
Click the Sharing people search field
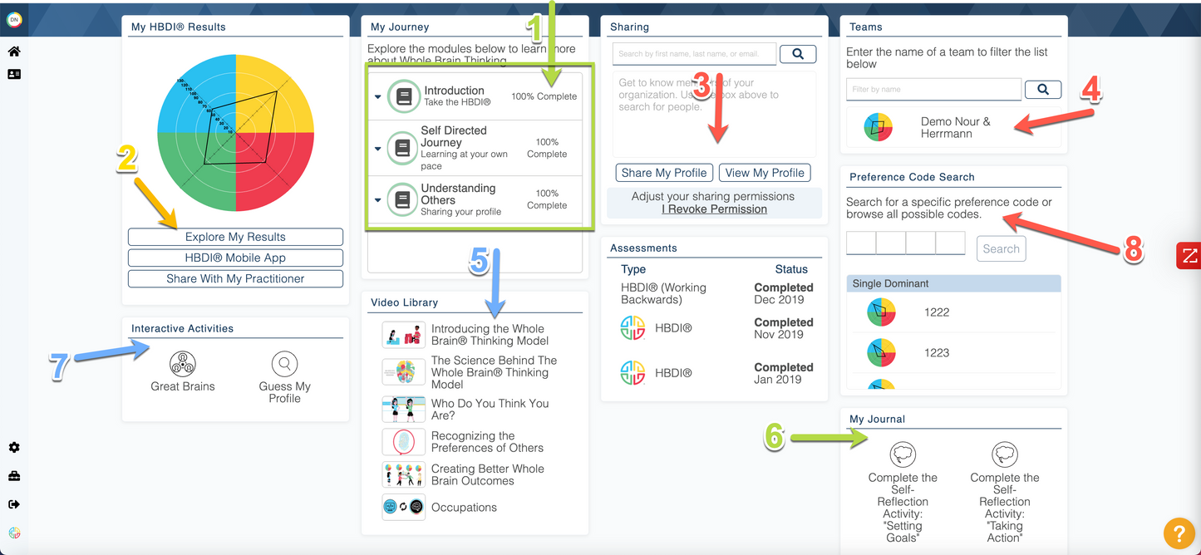694,54
